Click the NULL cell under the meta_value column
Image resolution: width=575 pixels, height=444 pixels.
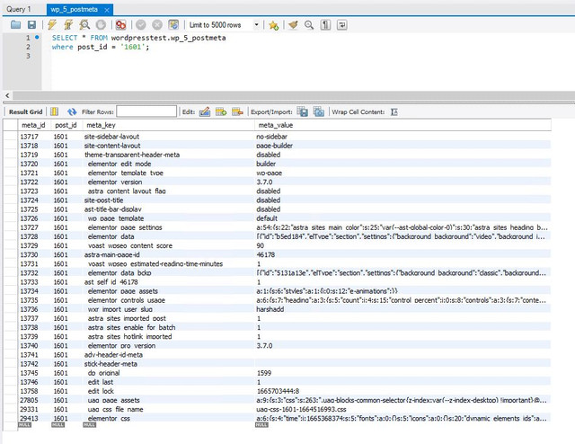click(261, 425)
